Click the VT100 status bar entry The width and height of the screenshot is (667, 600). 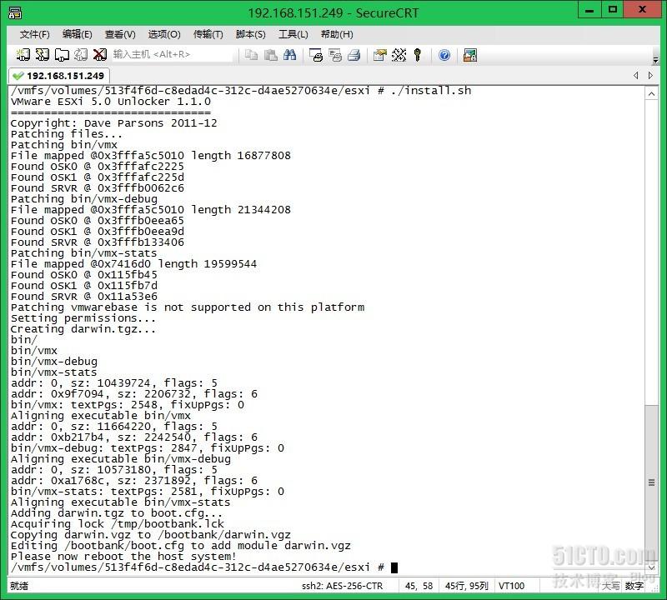511,586
